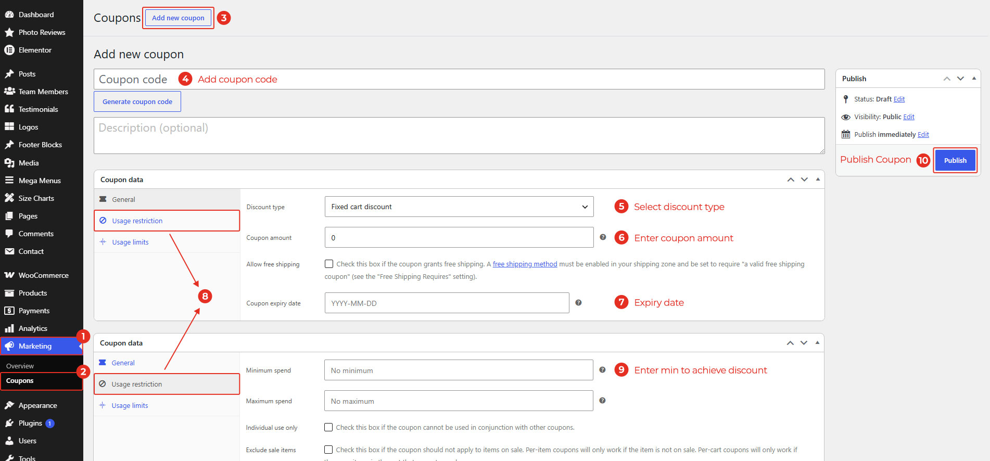Focus the Coupon code field

[459, 79]
